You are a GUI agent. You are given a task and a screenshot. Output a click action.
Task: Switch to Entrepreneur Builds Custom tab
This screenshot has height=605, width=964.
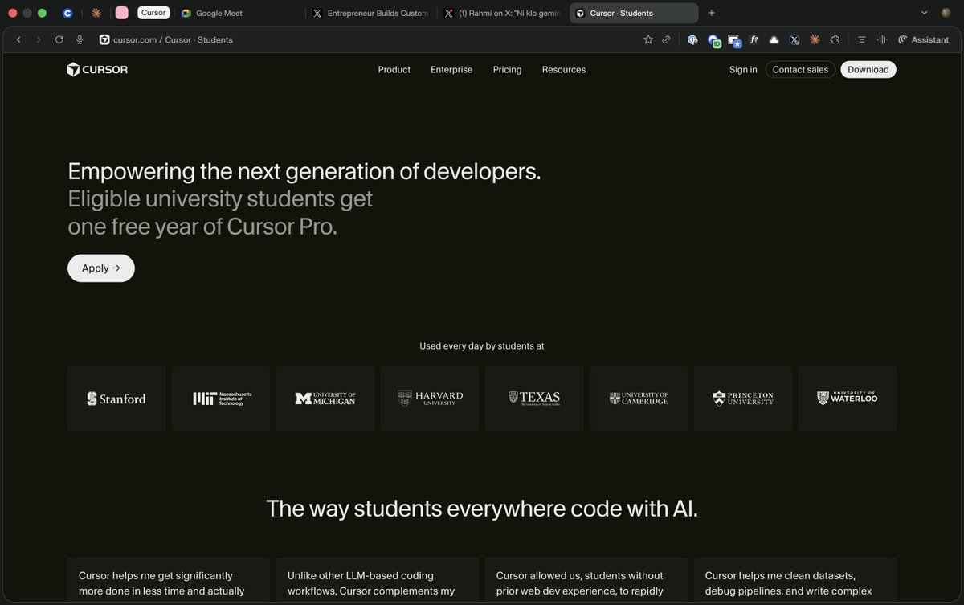click(370, 13)
